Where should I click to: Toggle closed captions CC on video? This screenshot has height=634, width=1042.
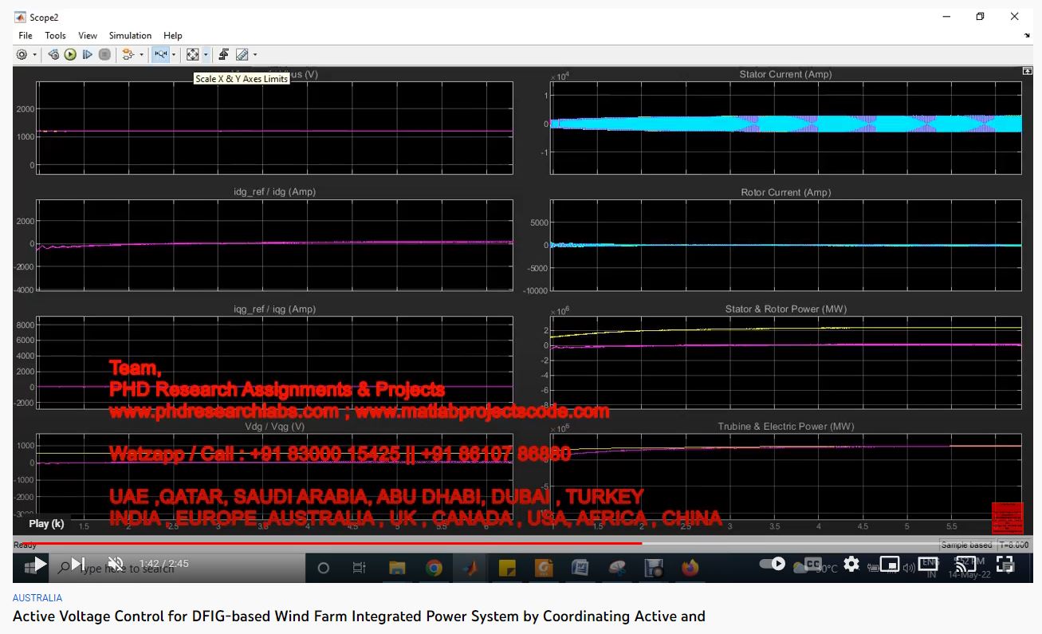click(813, 564)
